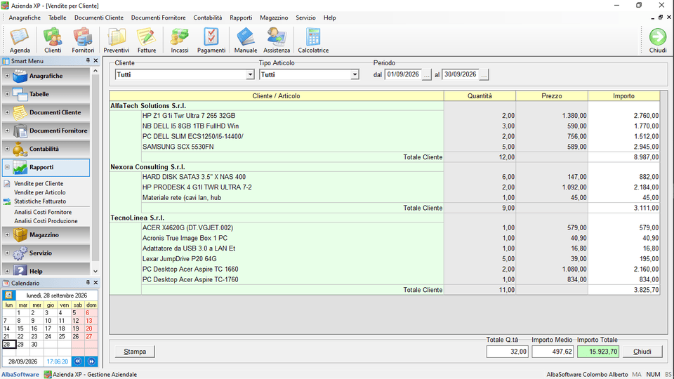The image size is (674, 379).
Task: Open the Cliente dropdown list
Action: (x=250, y=75)
